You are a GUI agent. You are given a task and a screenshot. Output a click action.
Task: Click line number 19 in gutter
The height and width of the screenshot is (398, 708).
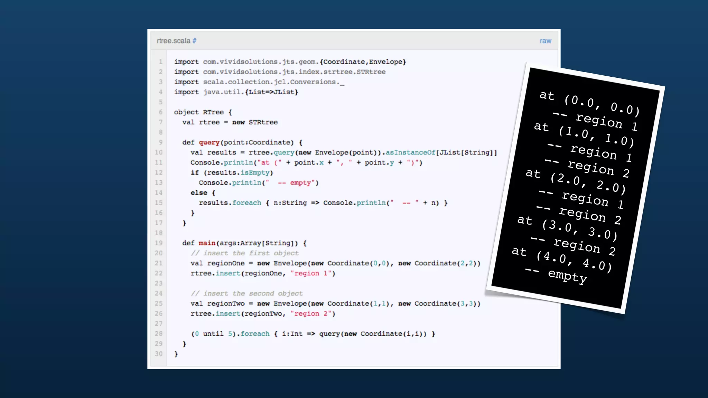coord(159,243)
